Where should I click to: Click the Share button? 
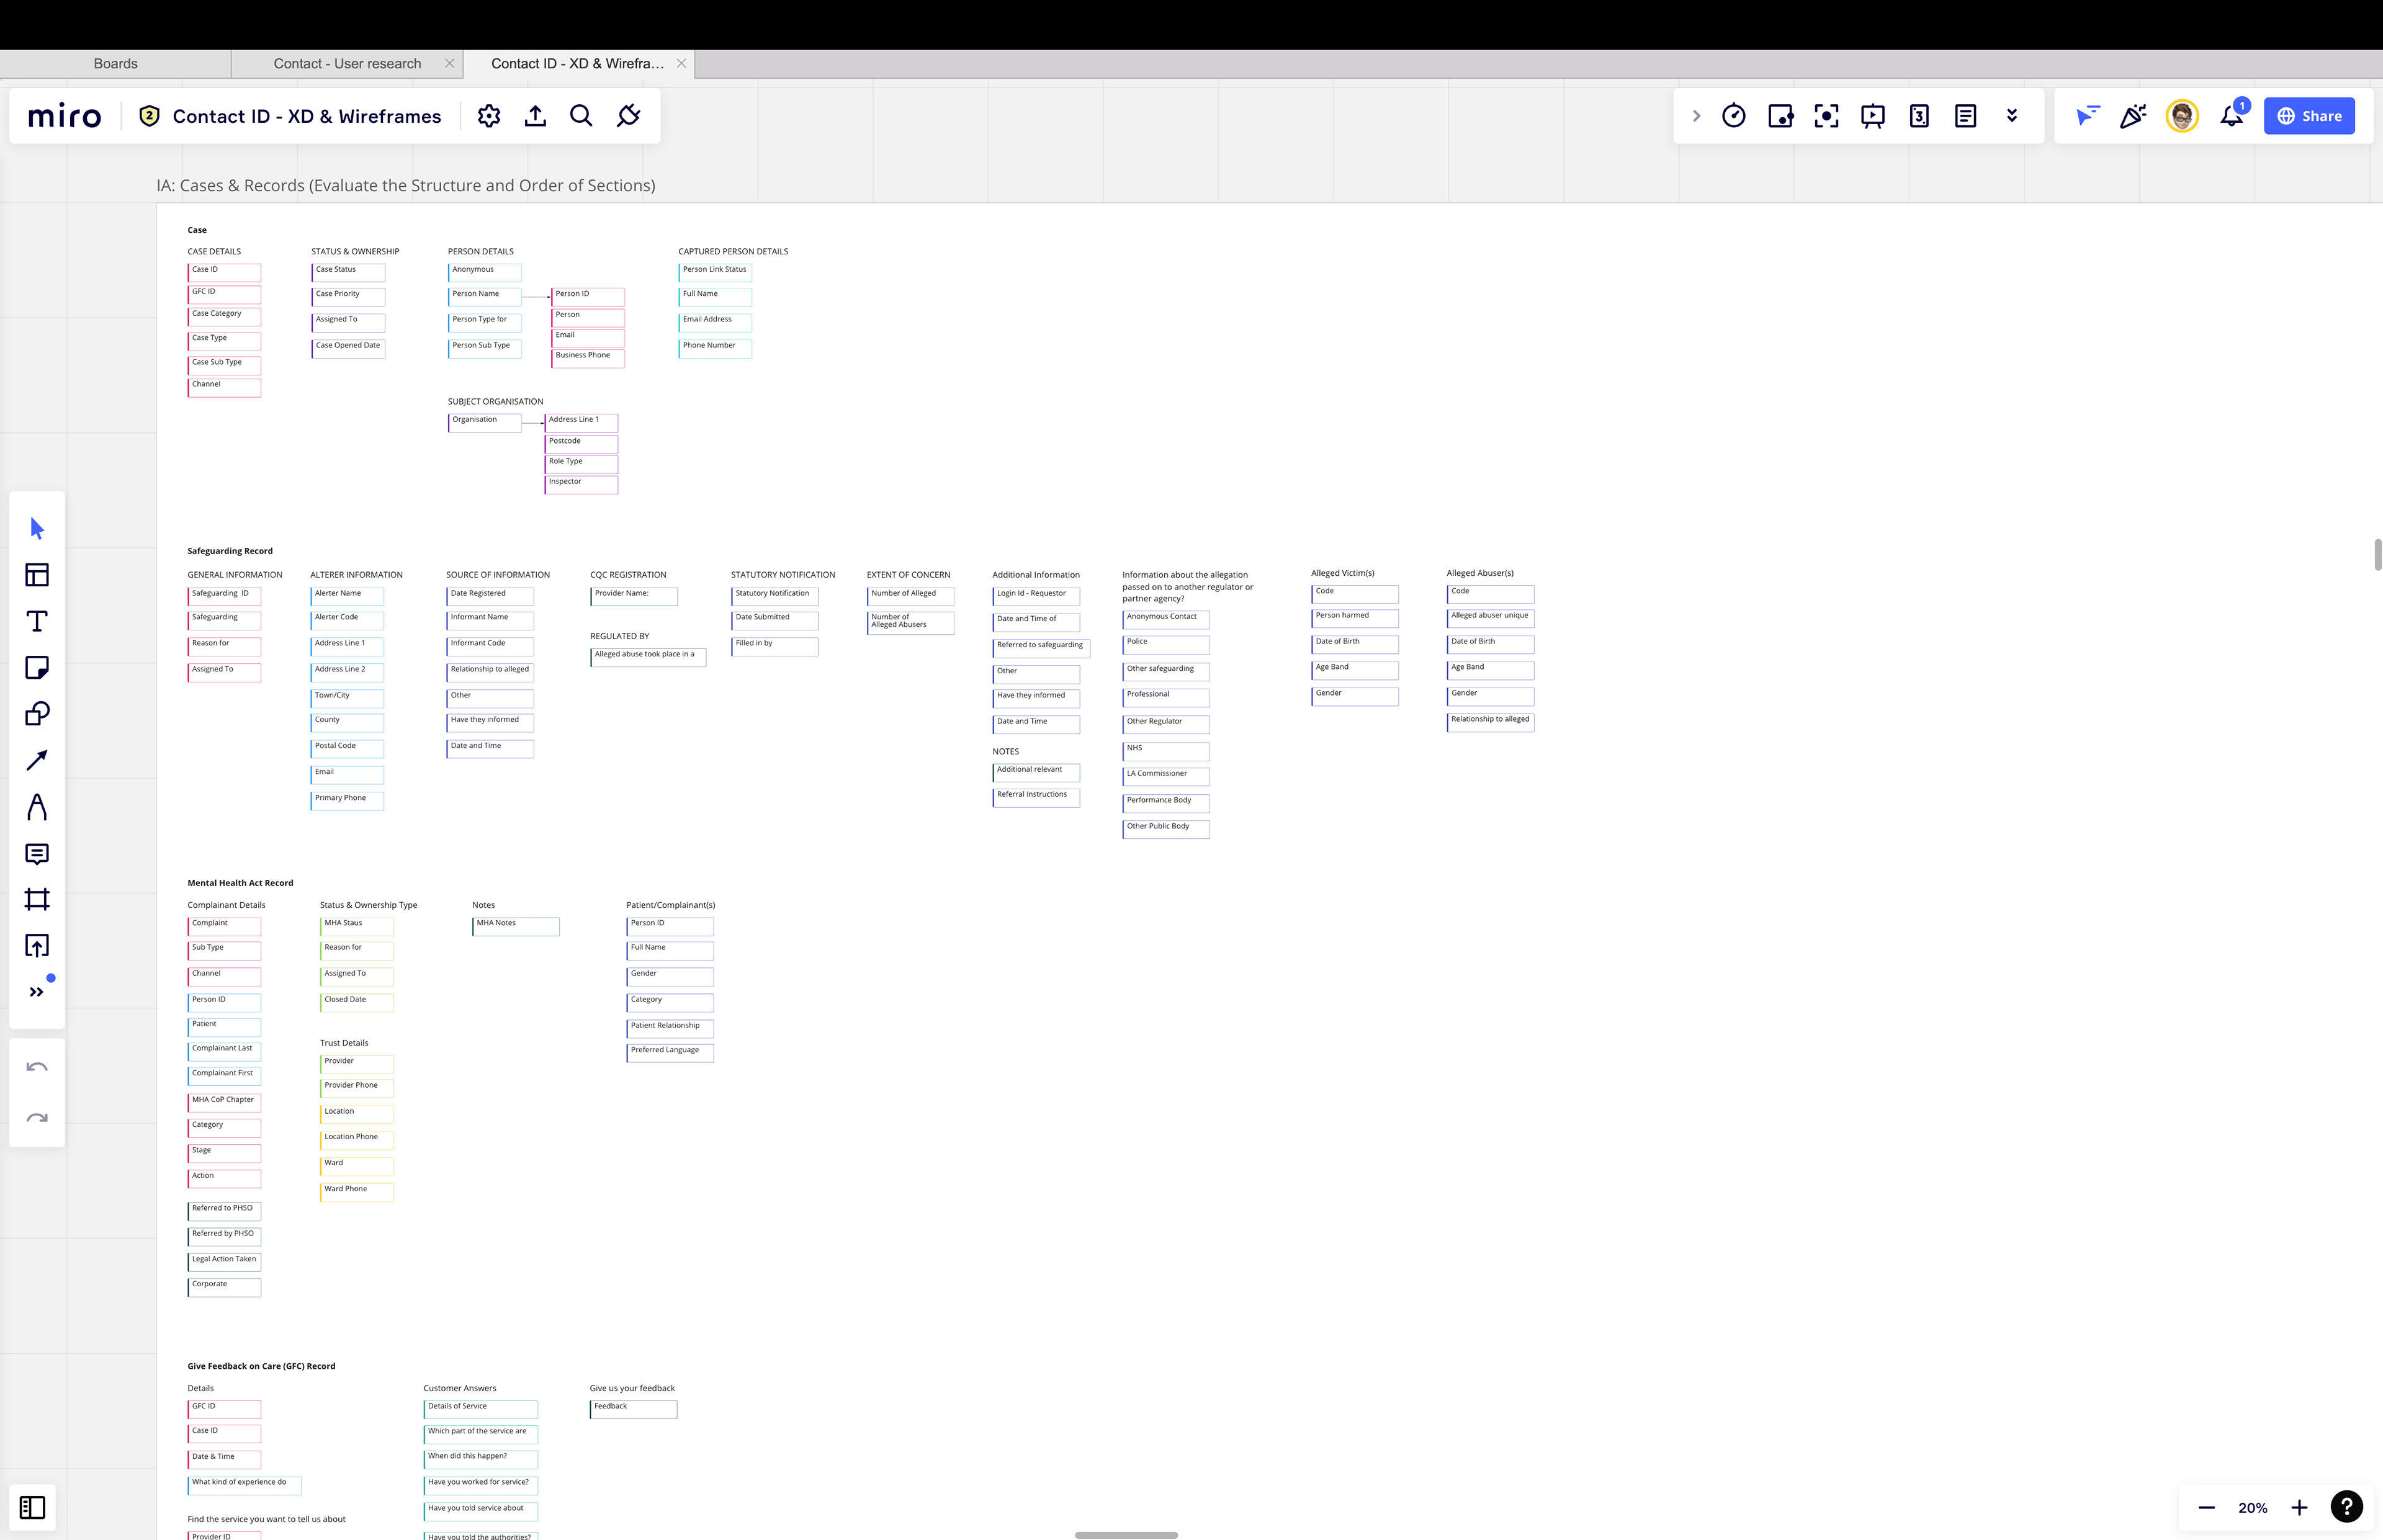coord(2309,116)
